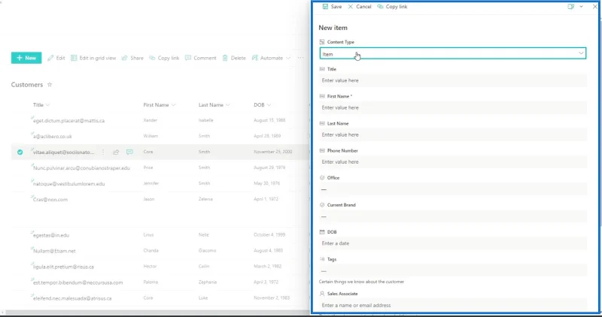Open the Office choice field
The width and height of the screenshot is (602, 317).
453,189
